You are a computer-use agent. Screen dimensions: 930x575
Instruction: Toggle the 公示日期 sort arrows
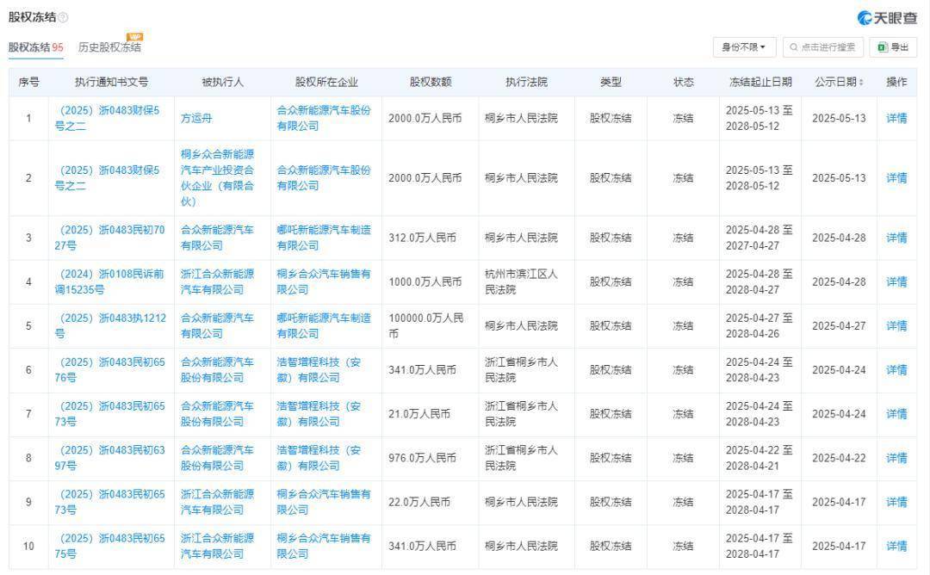[861, 83]
